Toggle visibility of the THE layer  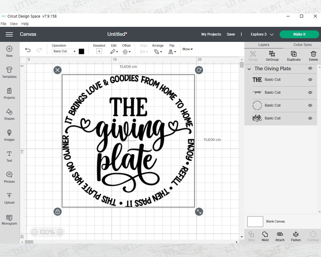[310, 79]
